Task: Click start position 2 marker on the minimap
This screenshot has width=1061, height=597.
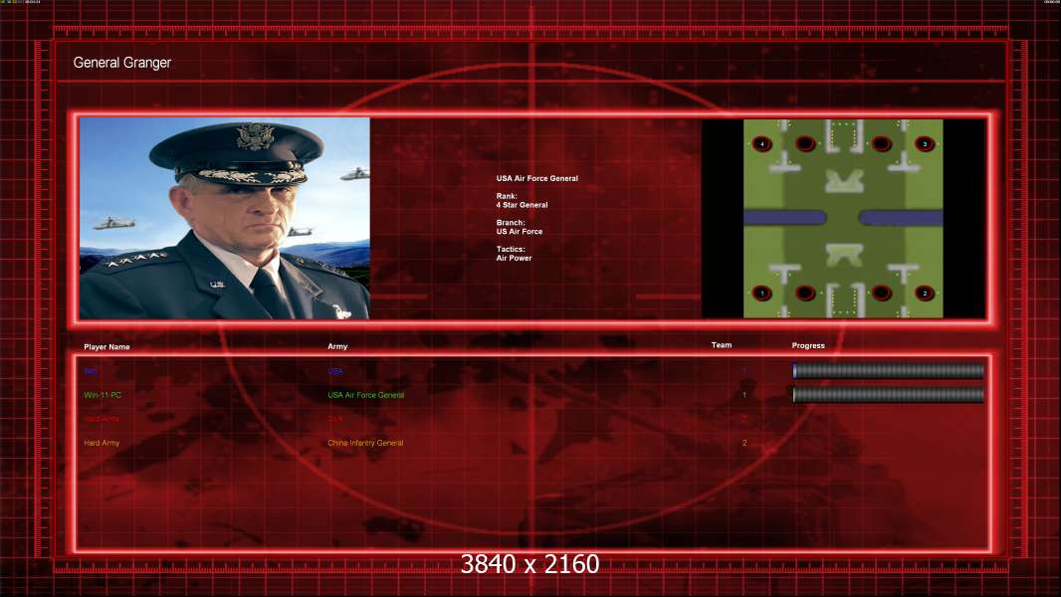Action: pyautogui.click(x=925, y=293)
